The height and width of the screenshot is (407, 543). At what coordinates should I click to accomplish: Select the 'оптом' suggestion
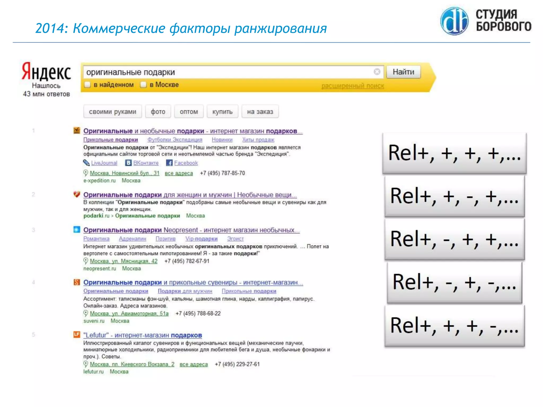[189, 112]
